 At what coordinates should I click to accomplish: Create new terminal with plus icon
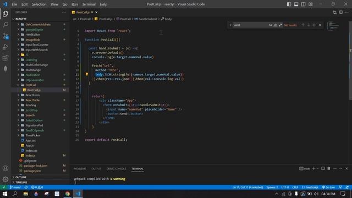(x=313, y=168)
